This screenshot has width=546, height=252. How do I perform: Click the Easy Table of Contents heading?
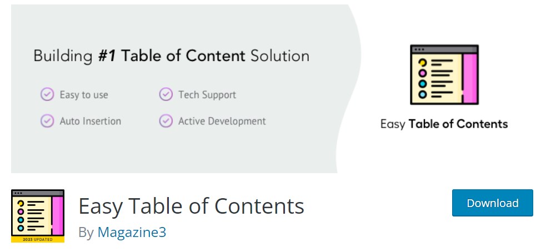(191, 206)
